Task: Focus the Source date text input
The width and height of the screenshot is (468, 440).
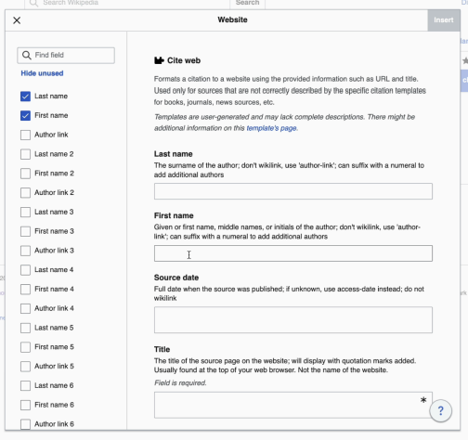Action: pyautogui.click(x=293, y=320)
